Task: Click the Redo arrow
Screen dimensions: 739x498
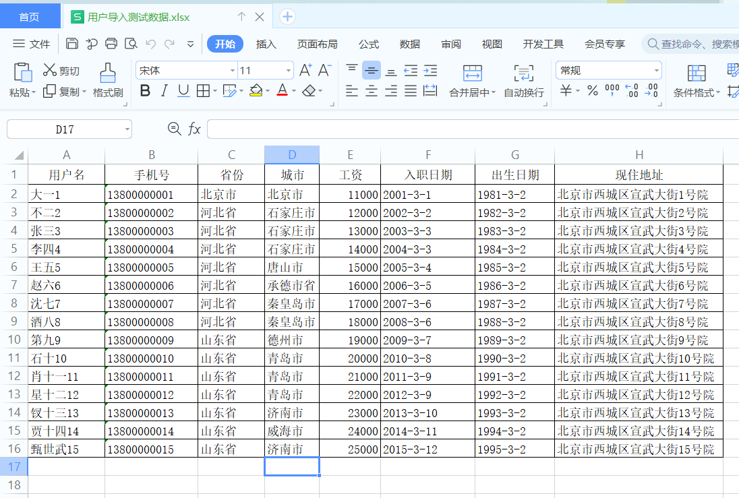Action: click(x=170, y=44)
